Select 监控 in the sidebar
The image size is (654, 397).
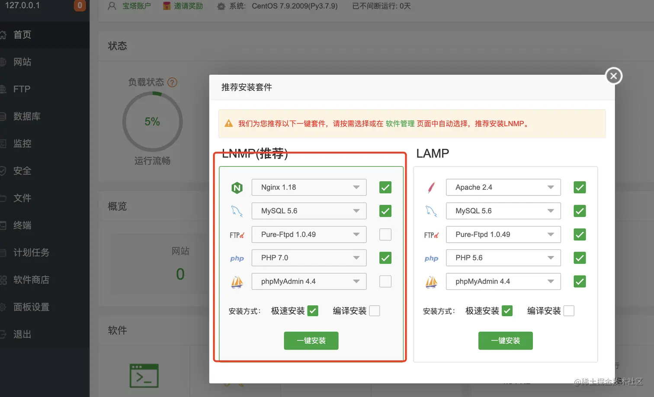pos(45,144)
